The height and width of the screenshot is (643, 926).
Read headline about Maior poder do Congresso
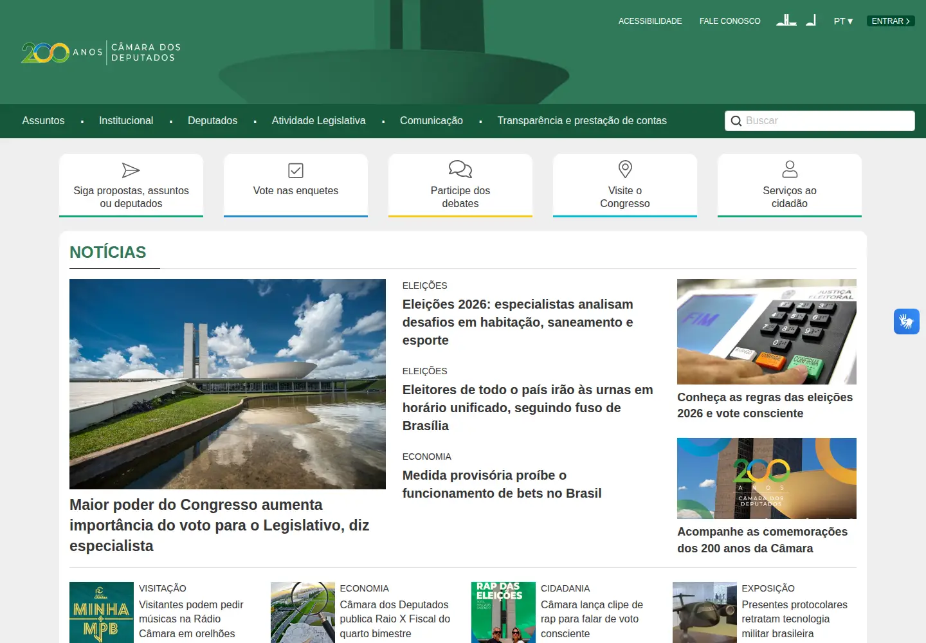[219, 525]
